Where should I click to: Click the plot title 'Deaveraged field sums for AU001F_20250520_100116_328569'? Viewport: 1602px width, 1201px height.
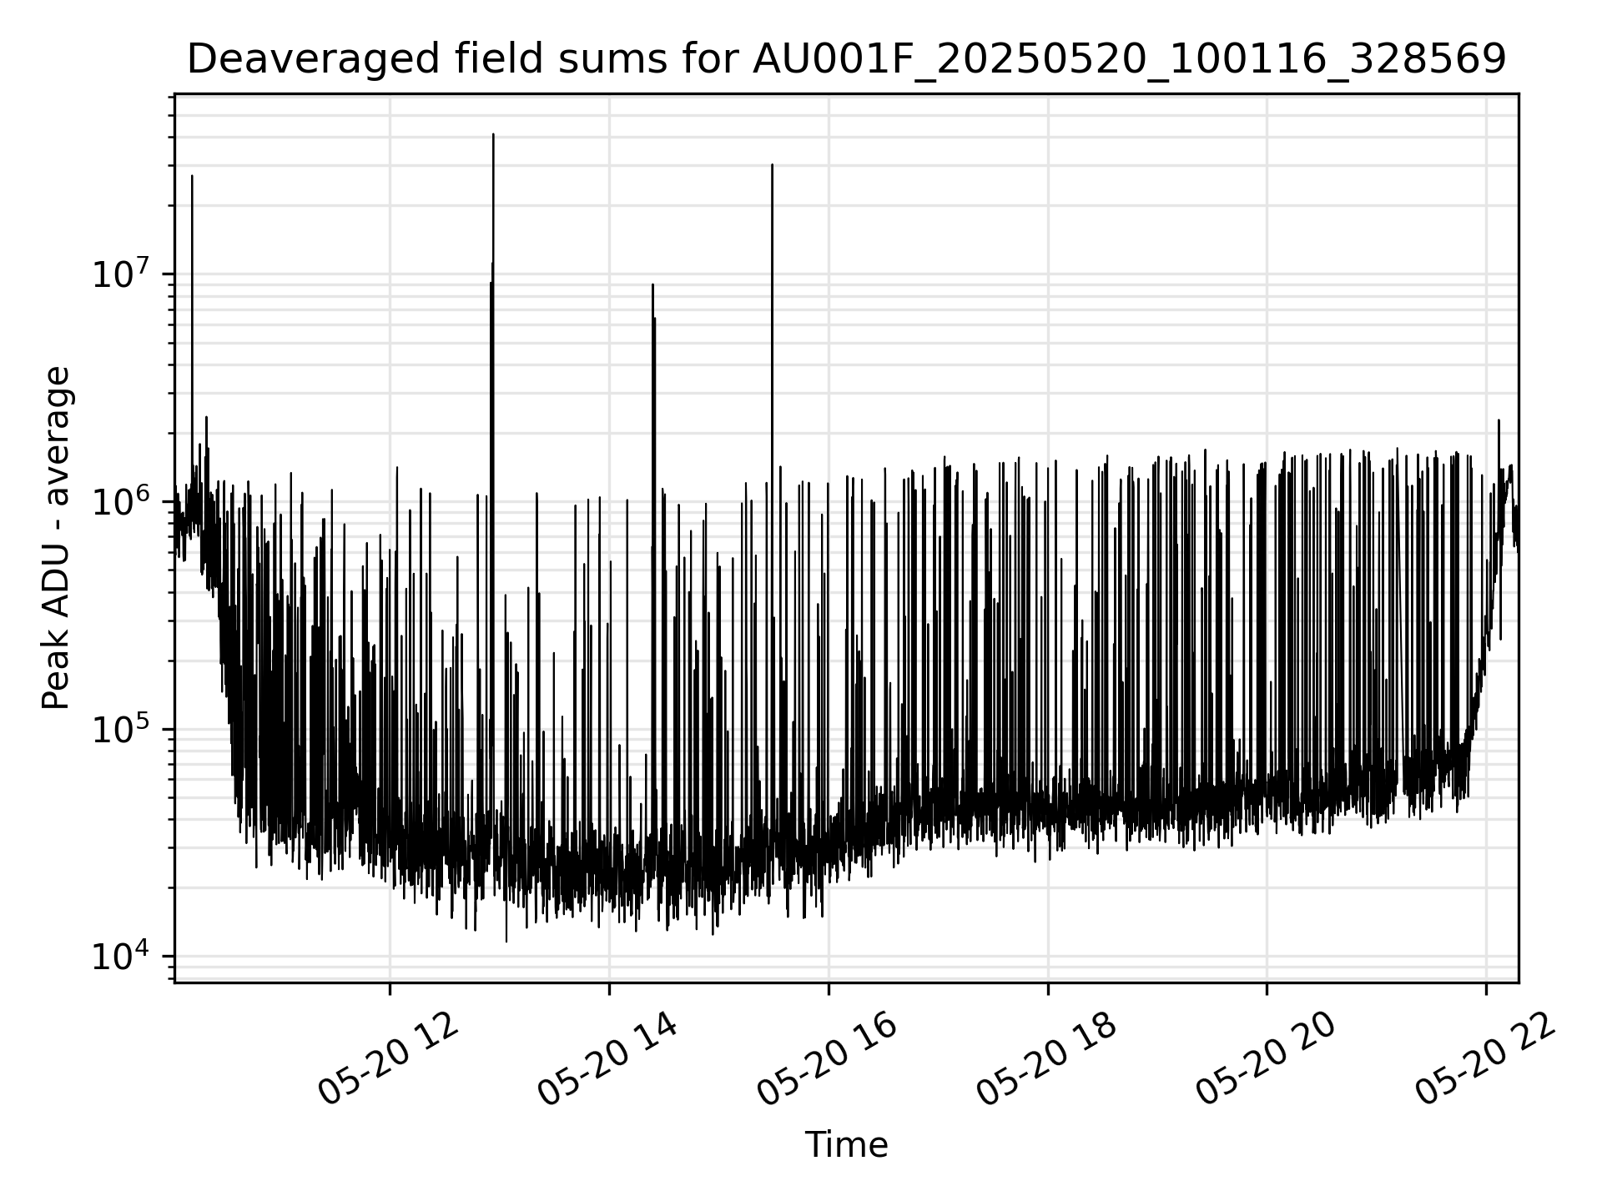[846, 60]
